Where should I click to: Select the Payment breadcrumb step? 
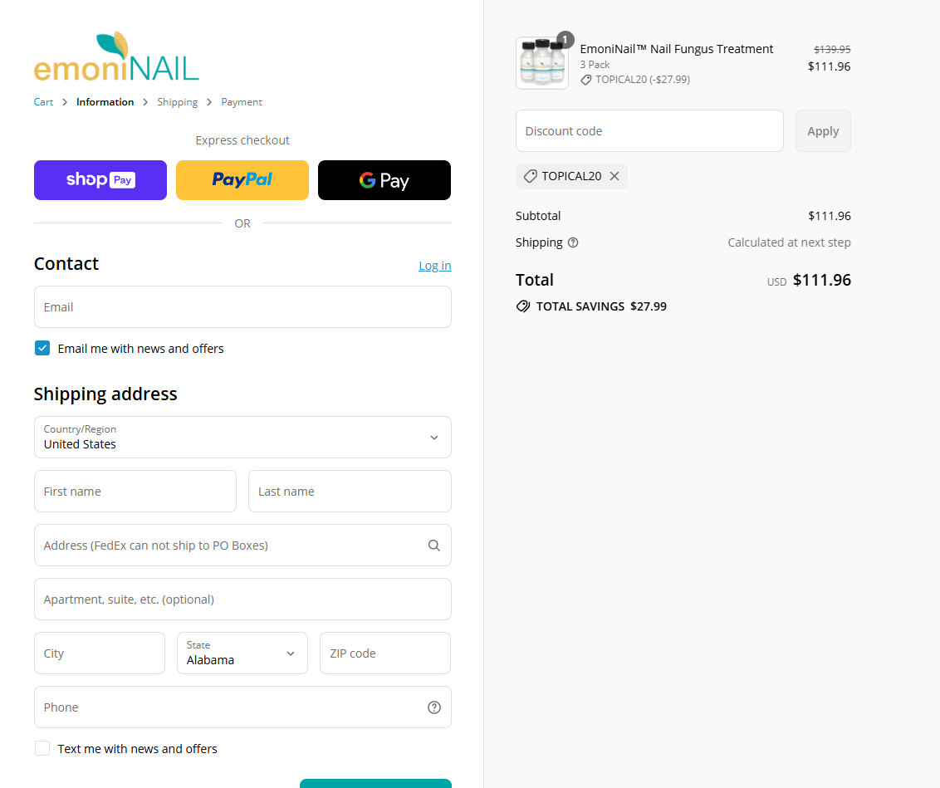tap(242, 102)
